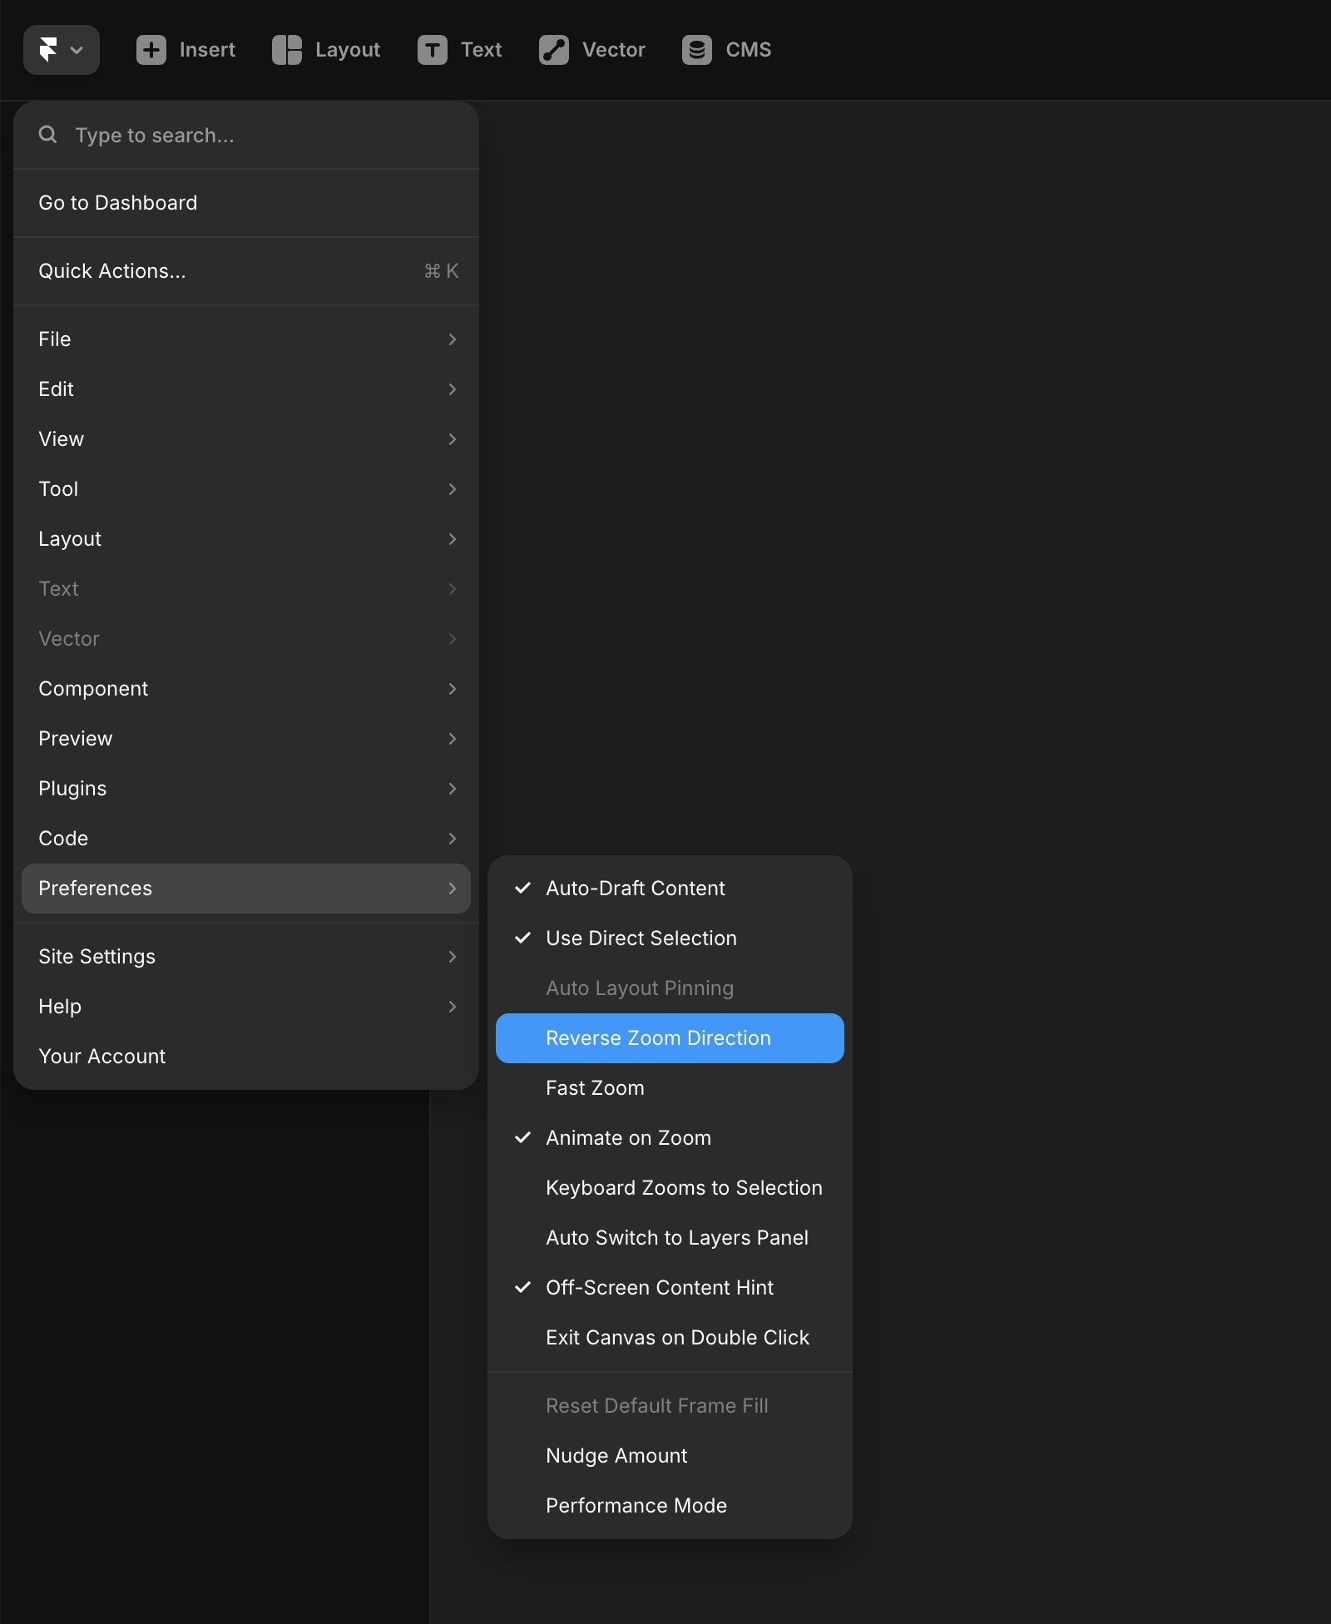The image size is (1331, 1624).
Task: Toggle Off-Screen Content Hint
Action: [x=670, y=1288]
